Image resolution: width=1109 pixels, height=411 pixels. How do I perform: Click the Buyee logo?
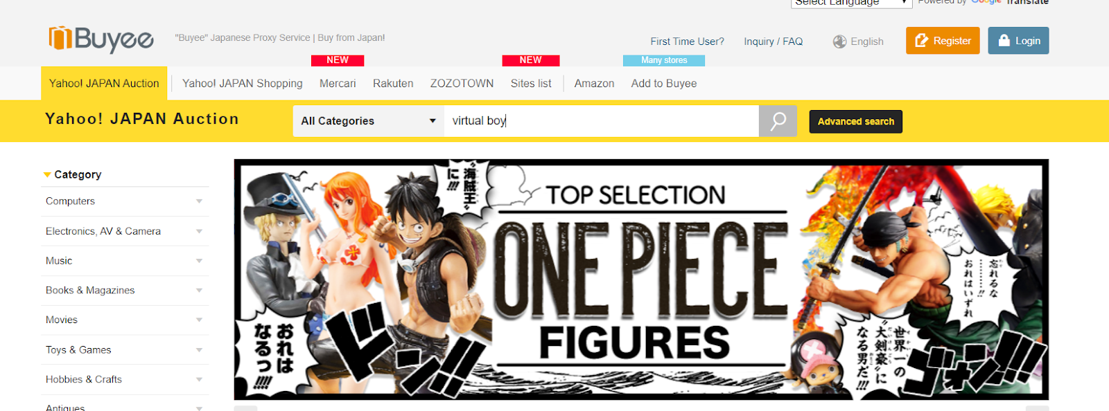click(101, 39)
